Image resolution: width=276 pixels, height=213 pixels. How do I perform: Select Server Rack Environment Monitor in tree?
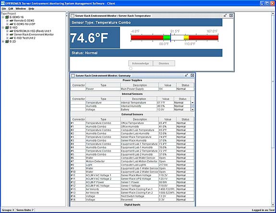pos(34,35)
